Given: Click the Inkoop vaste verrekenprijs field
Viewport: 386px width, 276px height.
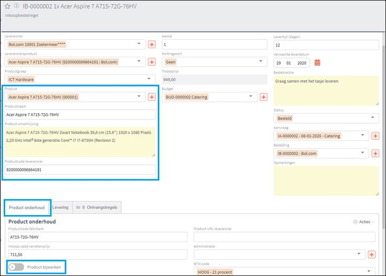Looking at the screenshot, I should (x=98, y=255).
